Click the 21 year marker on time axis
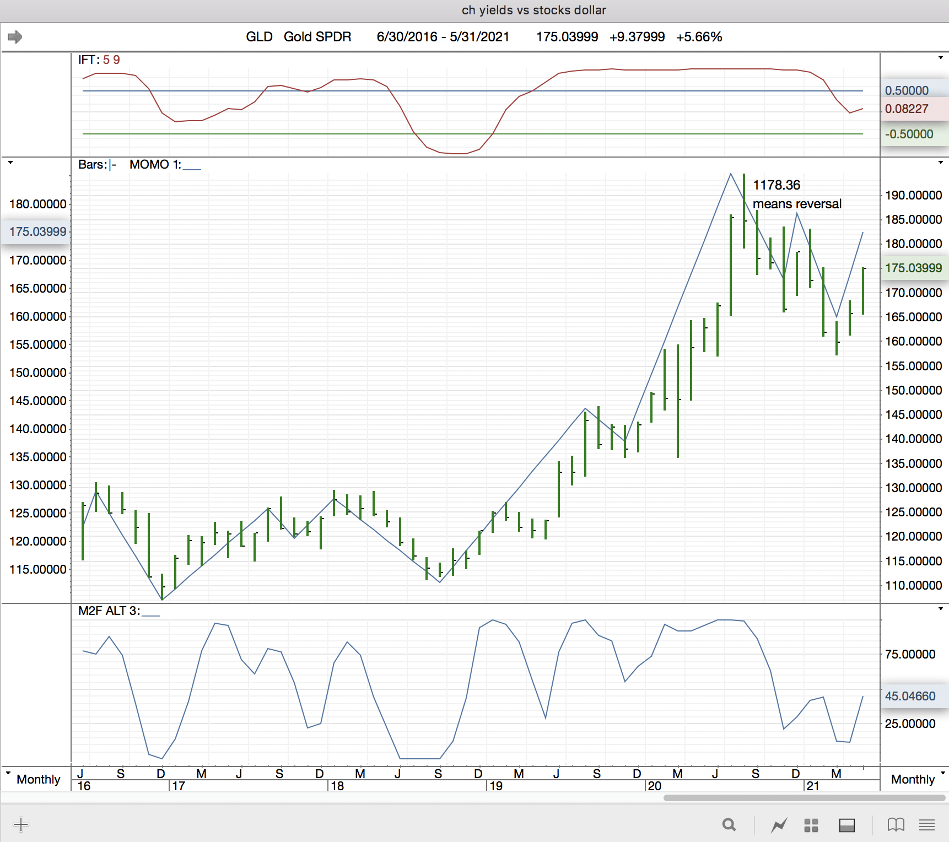The width and height of the screenshot is (949, 842). pos(813,786)
